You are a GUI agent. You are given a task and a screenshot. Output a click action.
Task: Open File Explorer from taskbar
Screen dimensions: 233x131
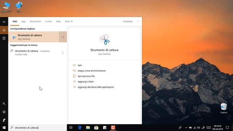click(x=88, y=128)
